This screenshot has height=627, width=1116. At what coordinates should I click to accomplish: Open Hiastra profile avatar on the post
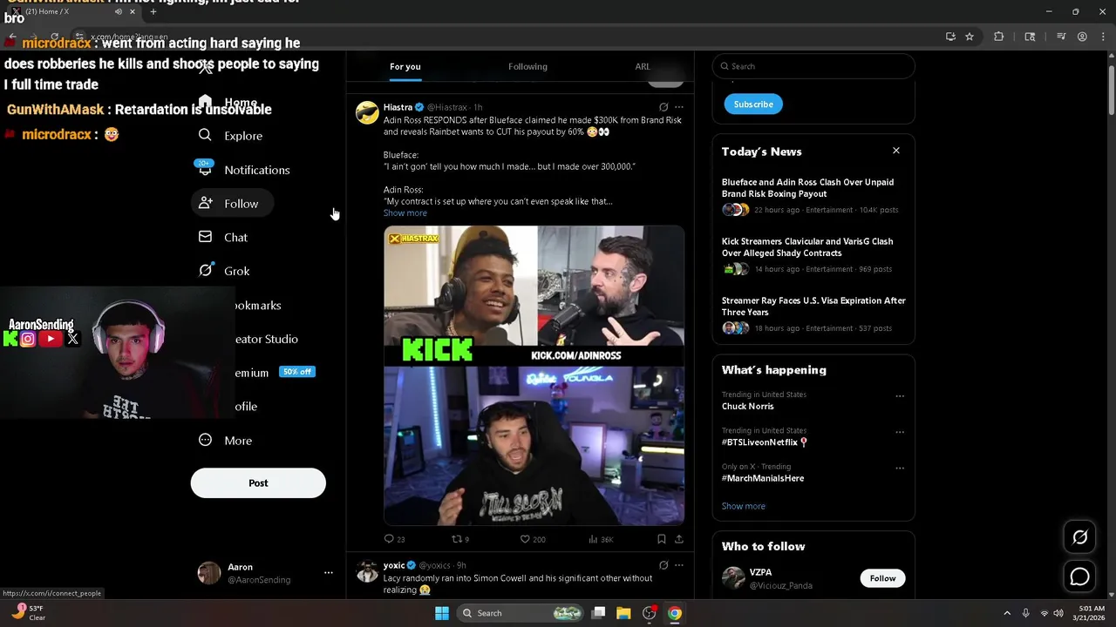[x=367, y=112]
